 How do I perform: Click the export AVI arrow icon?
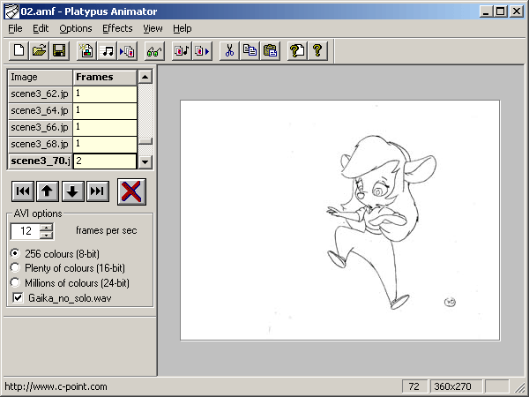[202, 51]
